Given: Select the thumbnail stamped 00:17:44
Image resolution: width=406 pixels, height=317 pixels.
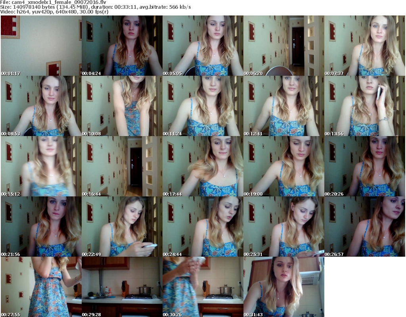Looking at the screenshot, I should [203, 166].
